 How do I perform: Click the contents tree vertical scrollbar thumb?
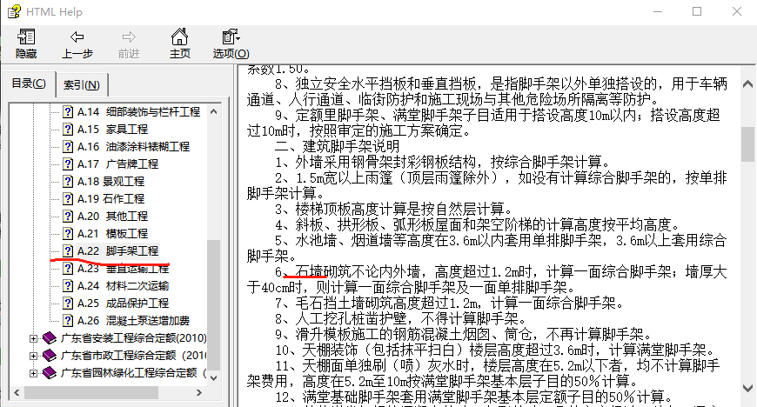pos(214,304)
